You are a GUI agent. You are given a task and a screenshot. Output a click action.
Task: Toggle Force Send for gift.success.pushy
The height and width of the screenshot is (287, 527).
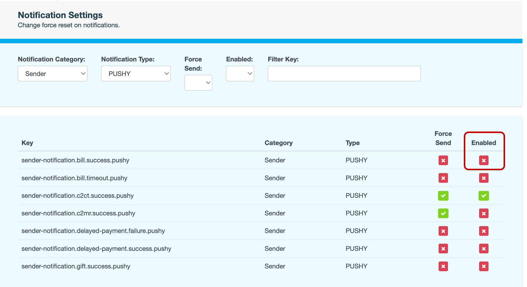[x=443, y=266]
